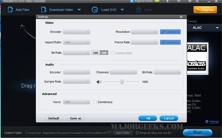The height and width of the screenshot is (138, 222).
Task: Click the ellipsis browse button for Output Folder
Action: point(109,133)
